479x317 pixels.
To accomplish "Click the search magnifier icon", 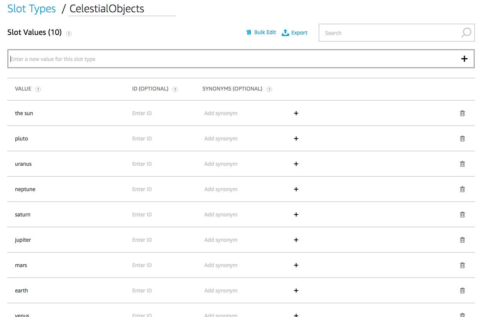I will [466, 33].
